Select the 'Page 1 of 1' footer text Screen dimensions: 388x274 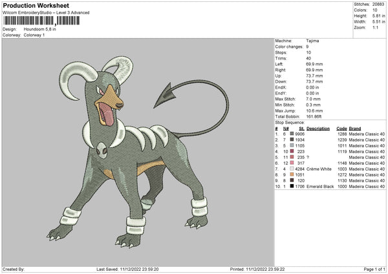click(374, 269)
